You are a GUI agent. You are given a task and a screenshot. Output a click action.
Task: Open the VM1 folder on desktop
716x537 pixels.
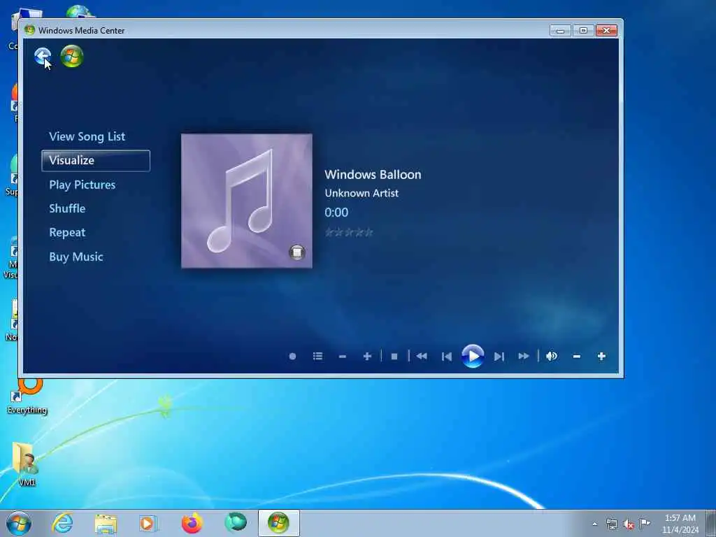pos(26,464)
